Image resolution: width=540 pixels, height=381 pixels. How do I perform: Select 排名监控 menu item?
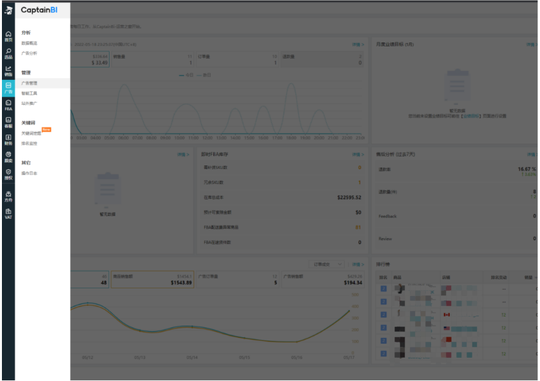30,143
